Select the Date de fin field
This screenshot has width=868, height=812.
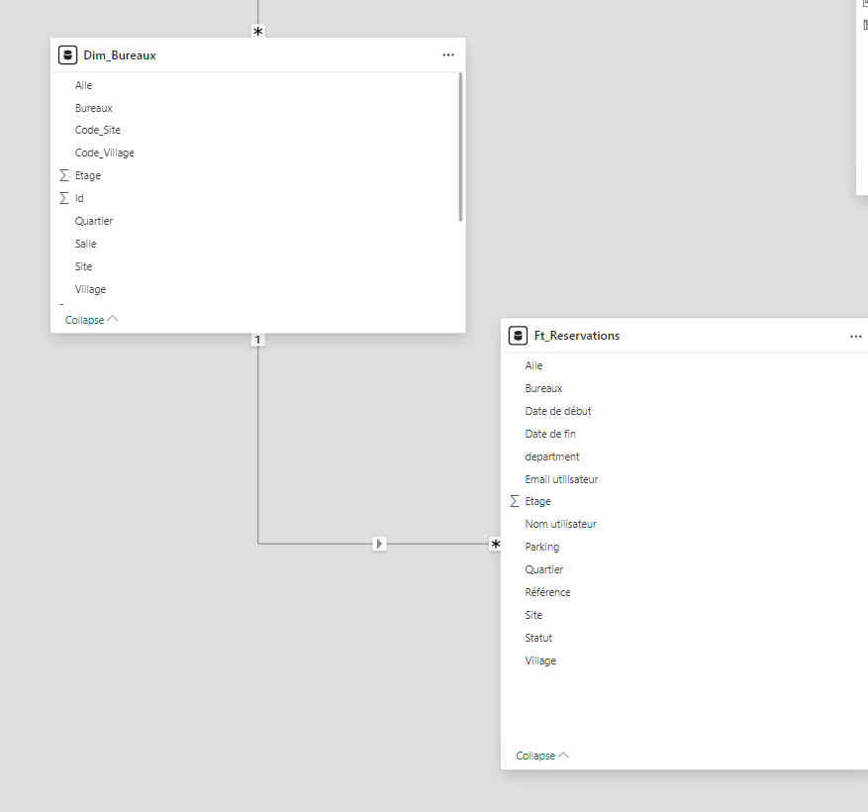pyautogui.click(x=550, y=434)
